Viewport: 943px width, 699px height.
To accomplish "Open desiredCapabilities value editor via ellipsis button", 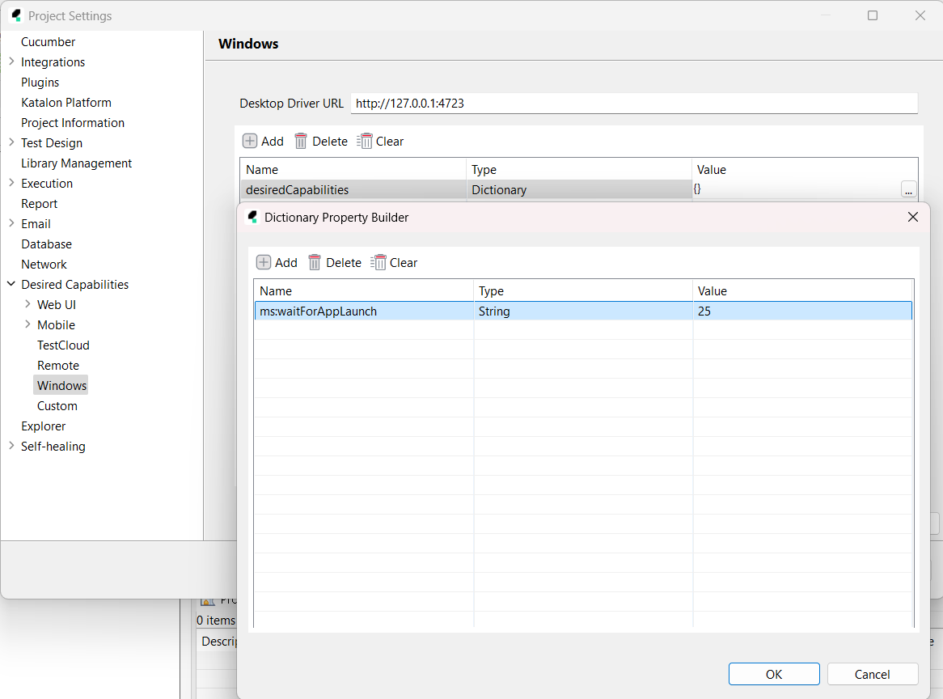I will (908, 189).
